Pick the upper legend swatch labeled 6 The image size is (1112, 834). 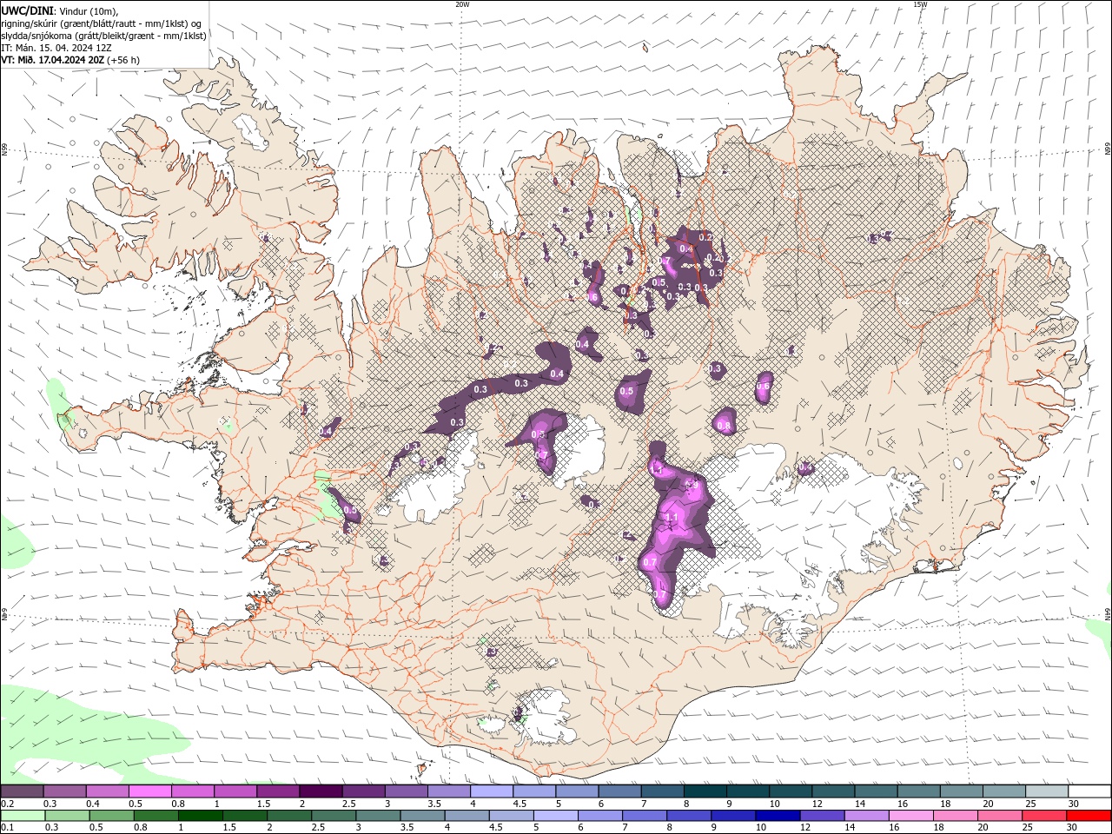click(620, 791)
